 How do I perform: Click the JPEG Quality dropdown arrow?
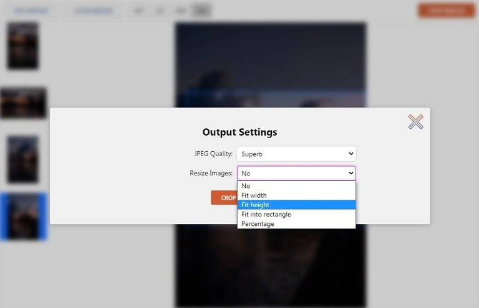(x=351, y=154)
